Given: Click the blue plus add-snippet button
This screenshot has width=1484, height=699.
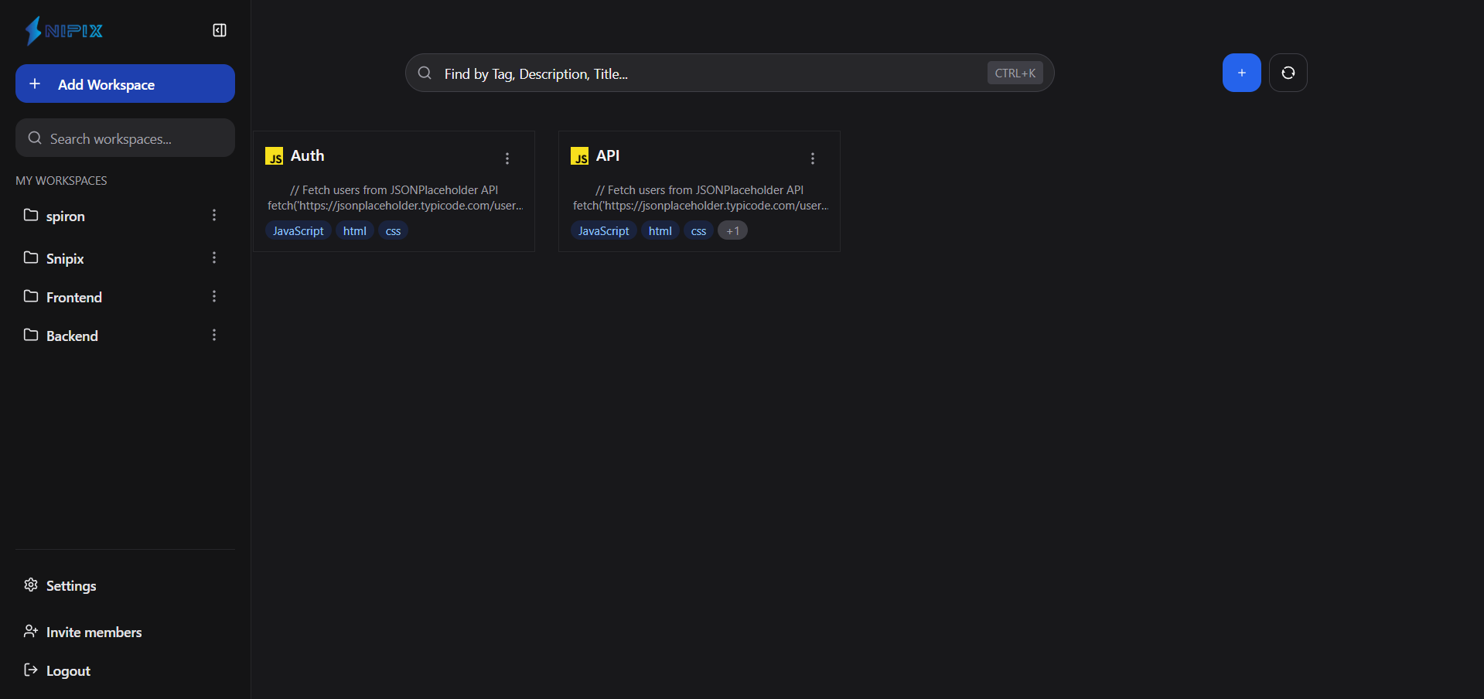Looking at the screenshot, I should (x=1241, y=73).
